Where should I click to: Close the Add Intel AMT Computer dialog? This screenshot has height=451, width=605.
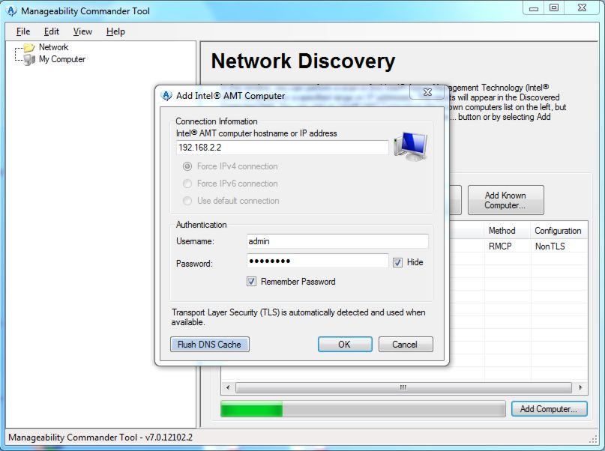click(427, 92)
